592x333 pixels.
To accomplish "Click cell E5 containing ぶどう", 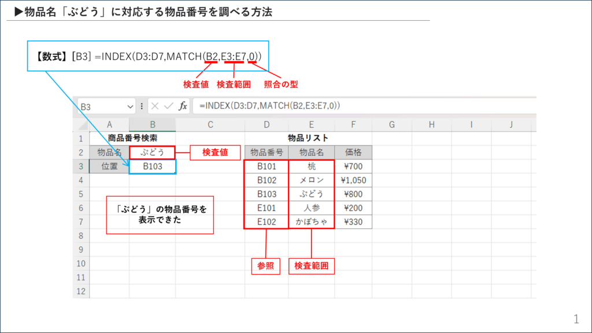I will (312, 194).
